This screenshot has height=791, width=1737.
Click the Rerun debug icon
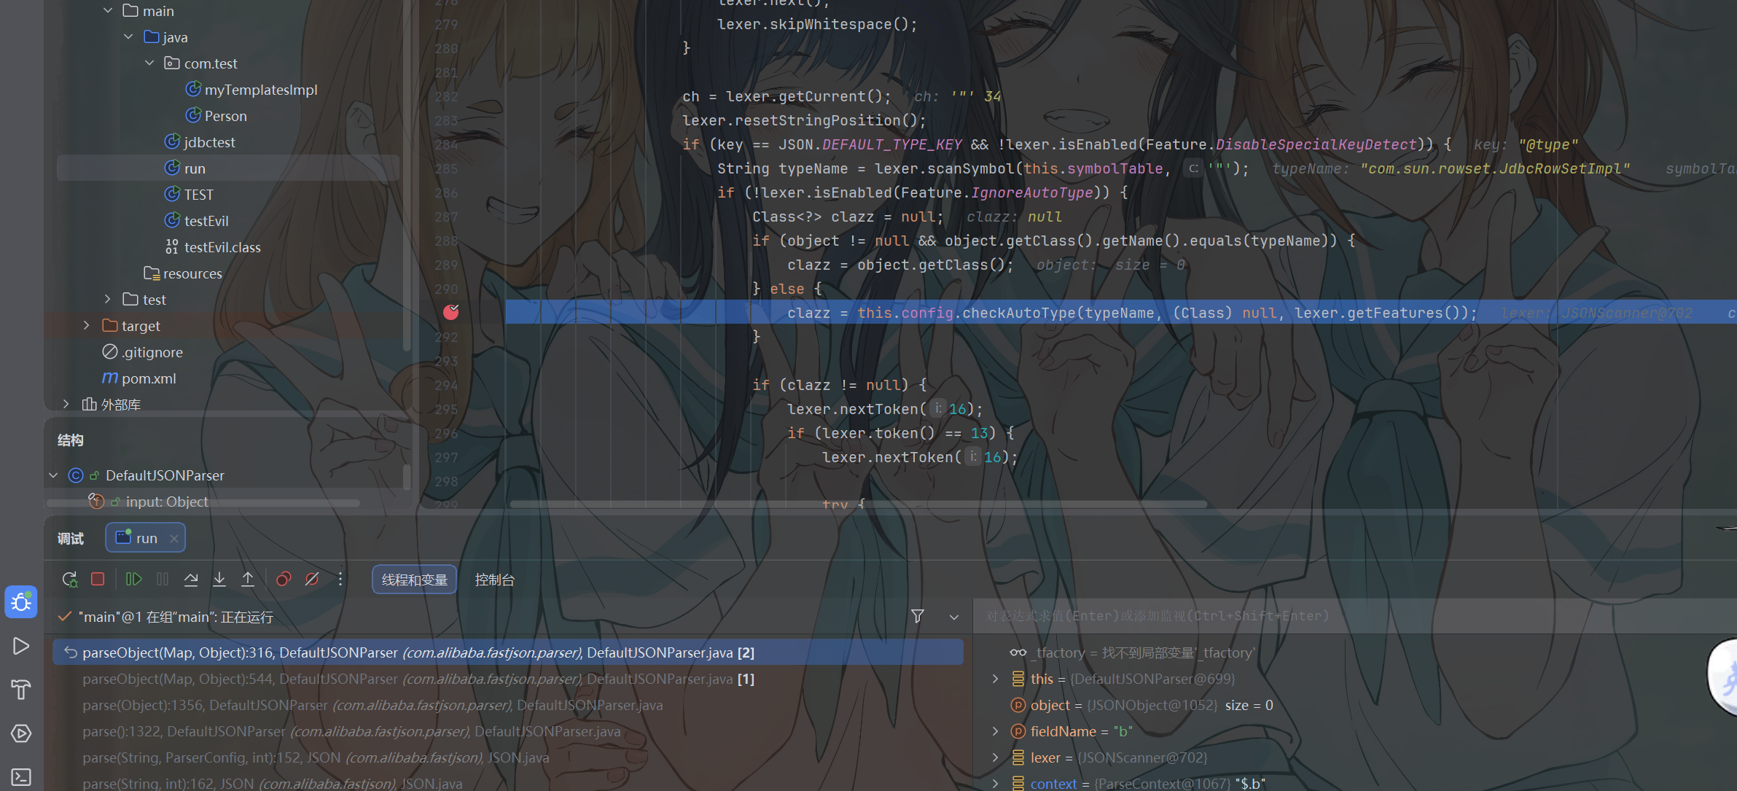pyautogui.click(x=69, y=579)
